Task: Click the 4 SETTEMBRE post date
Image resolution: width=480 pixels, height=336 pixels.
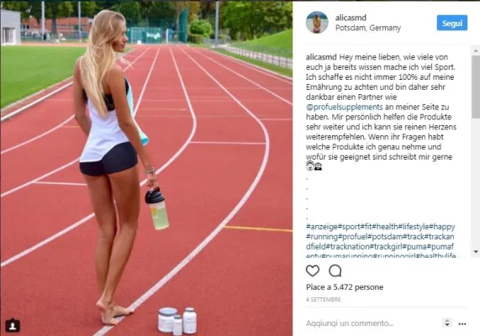Action: click(x=324, y=300)
